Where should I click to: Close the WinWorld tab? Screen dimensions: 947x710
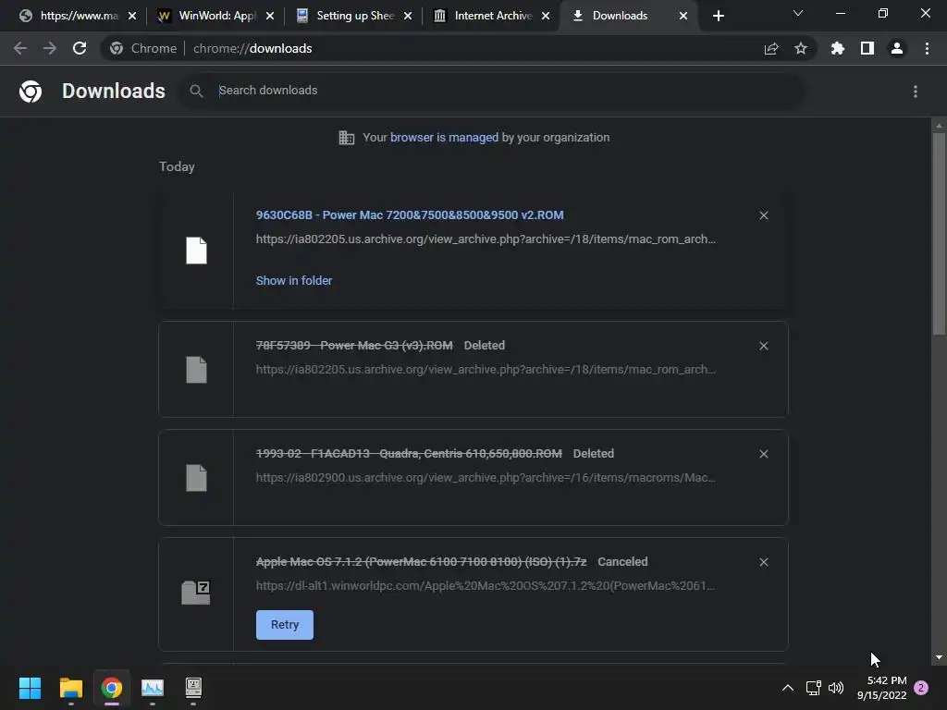(270, 16)
